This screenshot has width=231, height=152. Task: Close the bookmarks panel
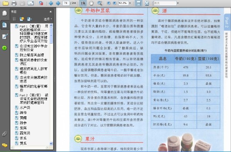[x=50, y=12]
